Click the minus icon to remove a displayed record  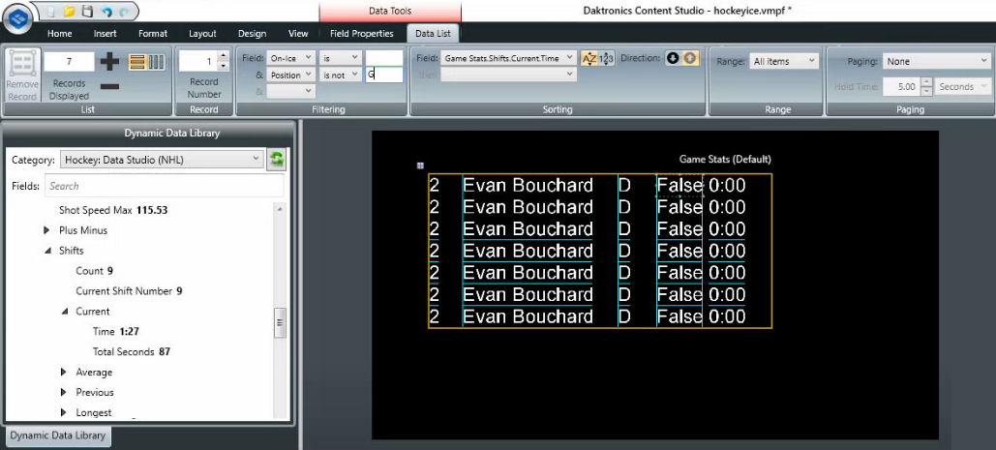click(x=110, y=86)
